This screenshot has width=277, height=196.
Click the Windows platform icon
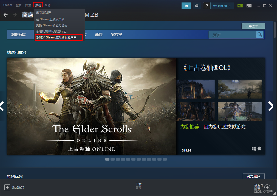254,149
